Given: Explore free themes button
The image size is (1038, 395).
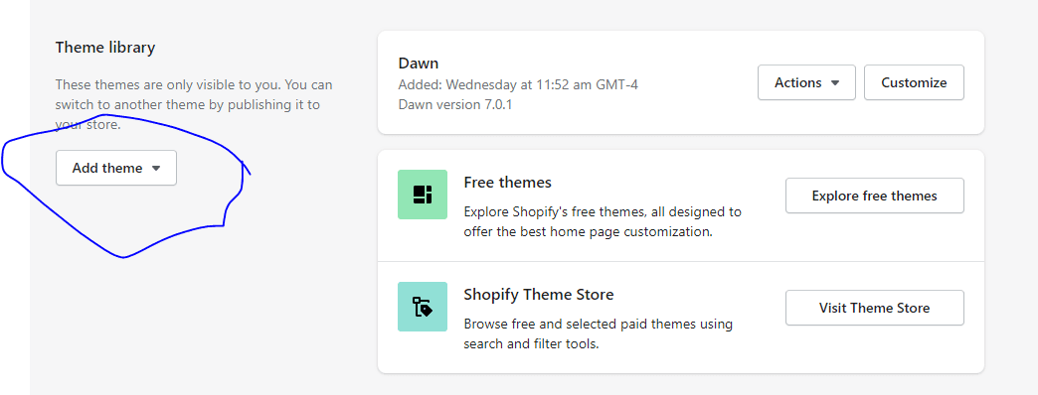Looking at the screenshot, I should click(875, 196).
